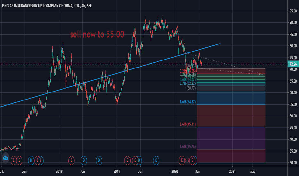Click the 35.00 price axis label
The width and height of the screenshot is (299, 176).
[293, 151]
